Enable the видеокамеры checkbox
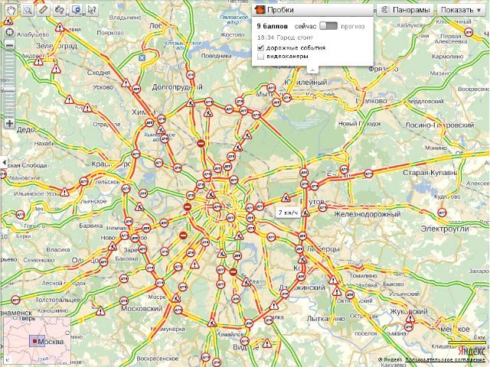Image resolution: width=490 pixels, height=367 pixels. click(x=260, y=56)
